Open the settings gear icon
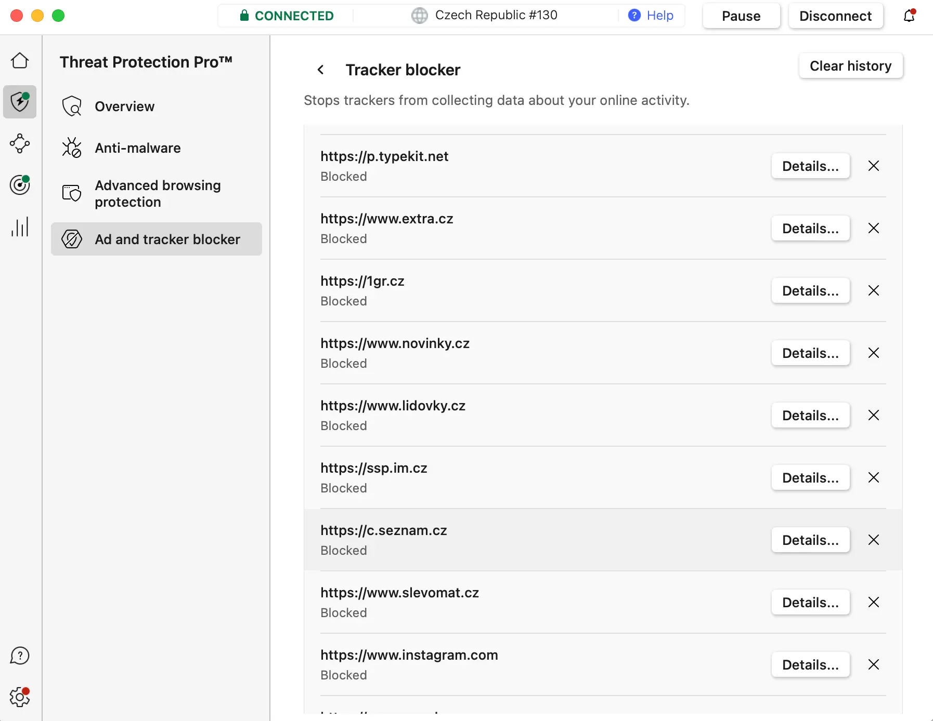Image resolution: width=933 pixels, height=721 pixels. [20, 697]
